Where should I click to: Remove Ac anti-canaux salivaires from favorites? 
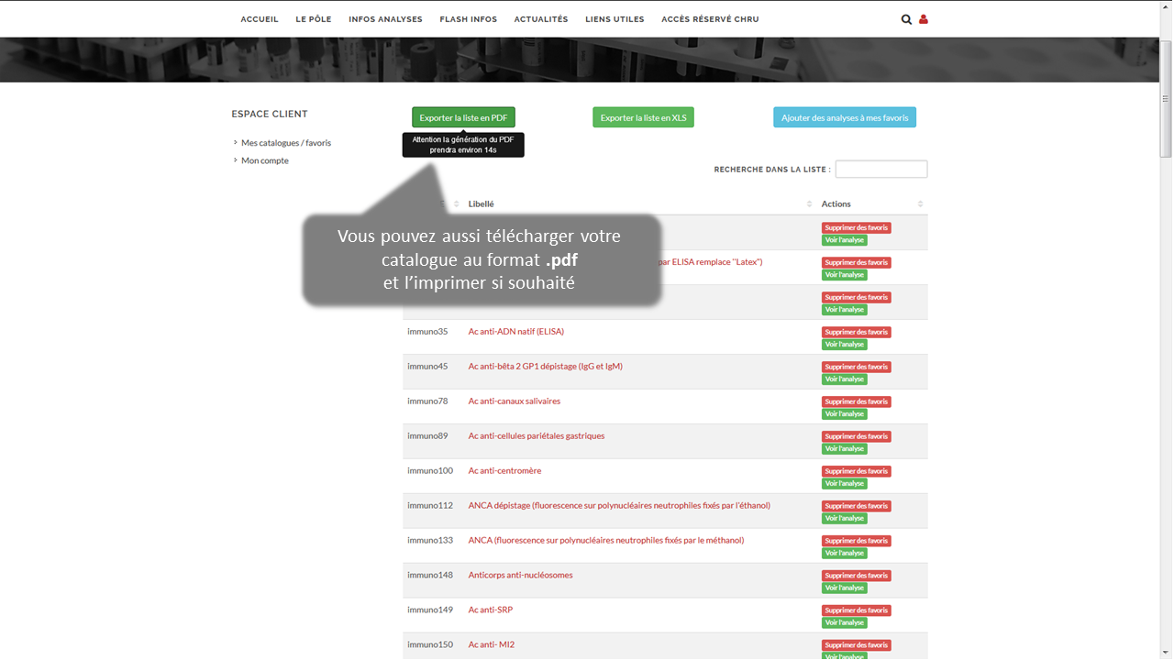(x=856, y=401)
